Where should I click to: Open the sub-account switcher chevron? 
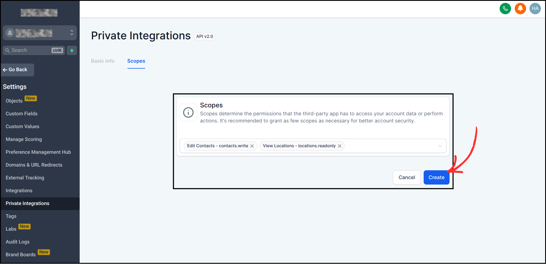(72, 33)
